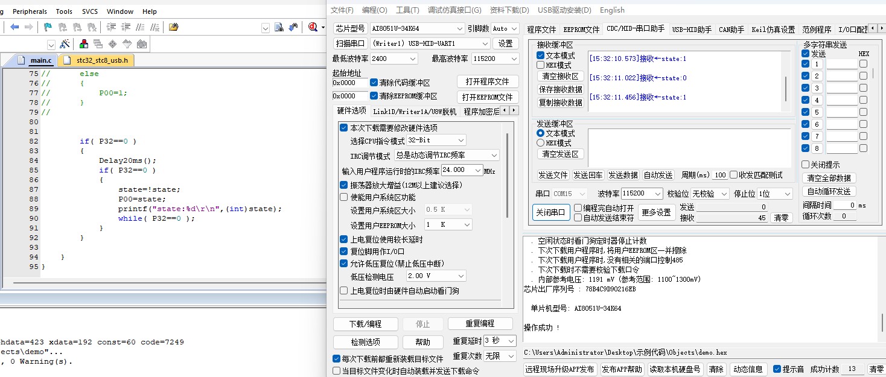
Task: Enable 编程完自动打开 checkbox
Action: 578,208
